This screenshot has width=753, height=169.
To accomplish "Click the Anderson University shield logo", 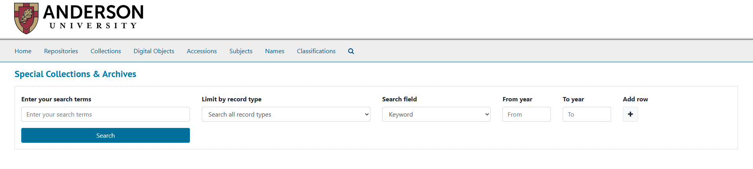I will [26, 18].
